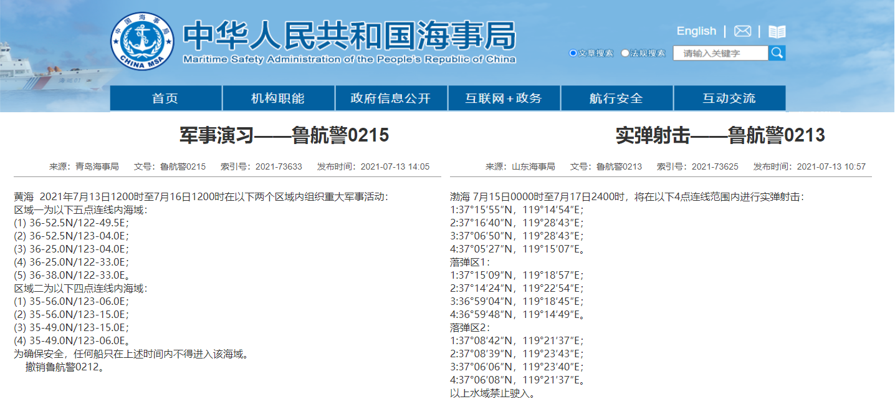The width and height of the screenshot is (895, 409).
Task: Open the 政府信息公开 menu
Action: pyautogui.click(x=391, y=99)
